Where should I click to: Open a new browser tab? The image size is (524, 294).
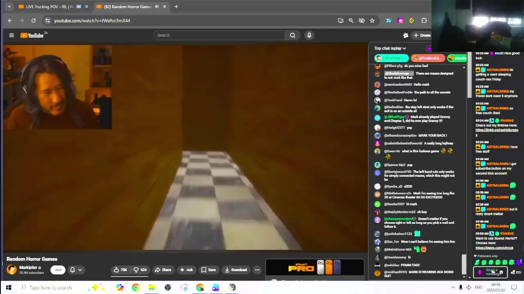click(x=176, y=7)
